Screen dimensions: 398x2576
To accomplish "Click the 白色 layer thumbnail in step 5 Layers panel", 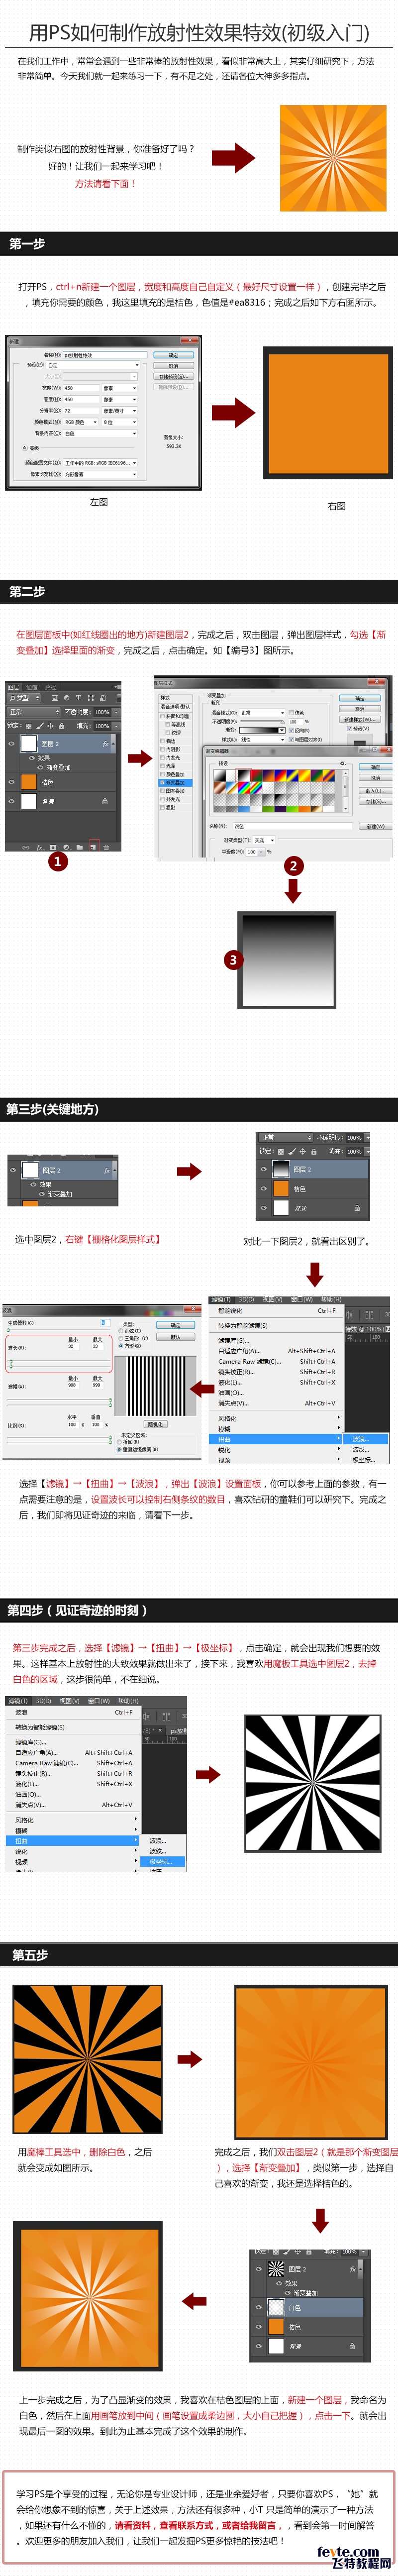I will coord(276,2307).
